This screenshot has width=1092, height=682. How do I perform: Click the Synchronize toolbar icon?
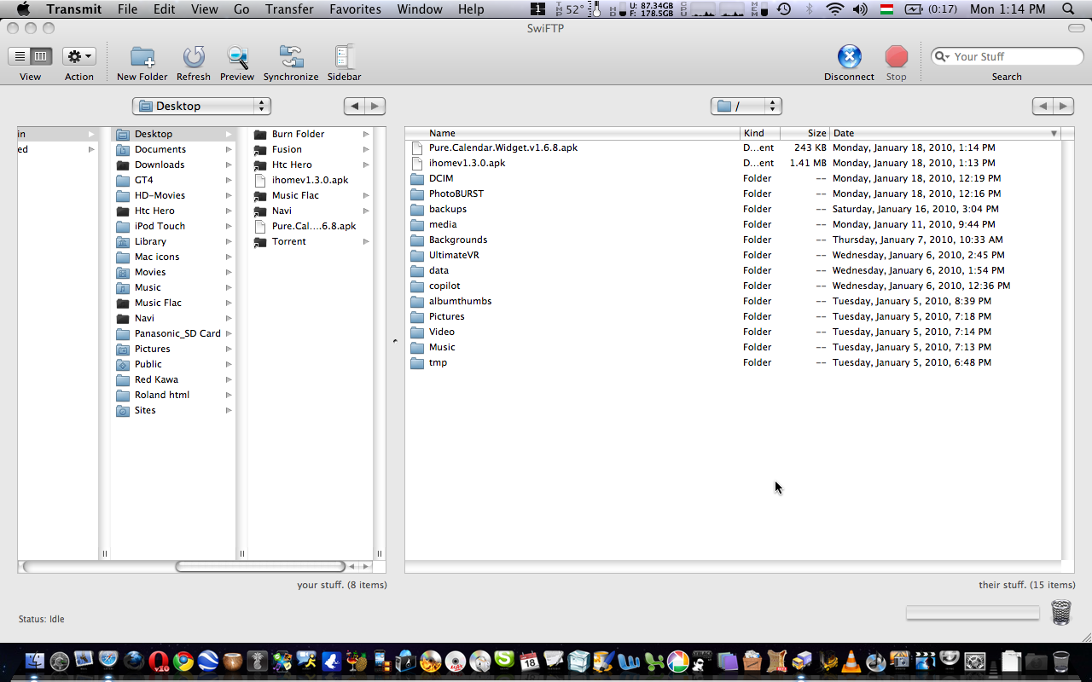coord(291,57)
